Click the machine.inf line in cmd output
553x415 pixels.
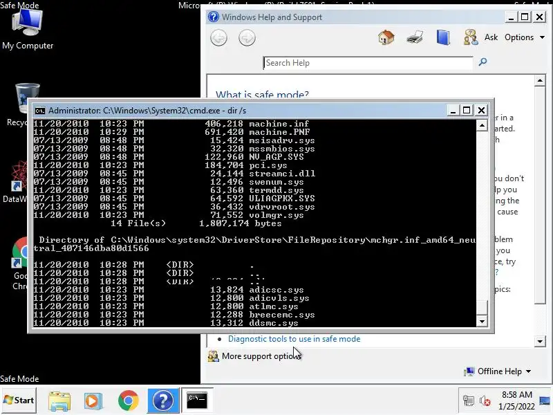click(171, 124)
